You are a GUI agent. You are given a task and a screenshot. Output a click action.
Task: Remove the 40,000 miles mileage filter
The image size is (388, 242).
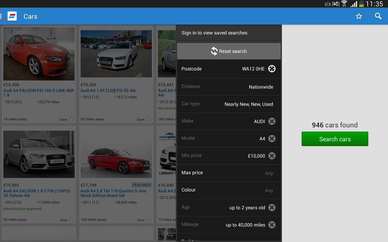click(272, 225)
